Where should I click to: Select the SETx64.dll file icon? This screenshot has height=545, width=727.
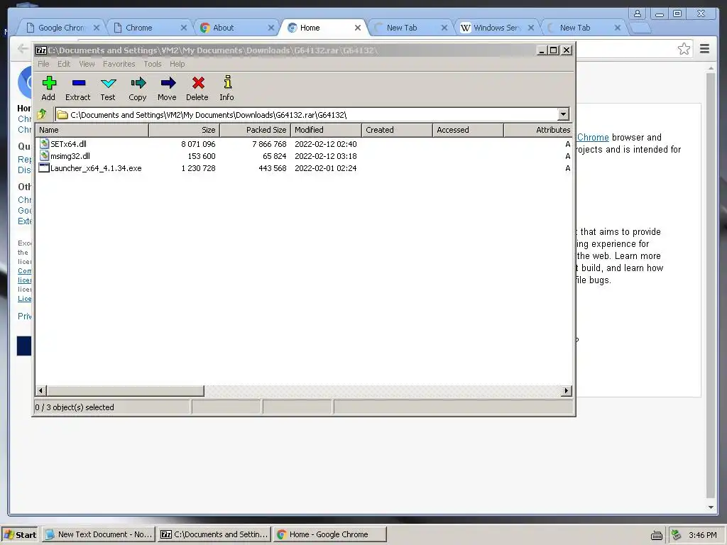[44, 143]
